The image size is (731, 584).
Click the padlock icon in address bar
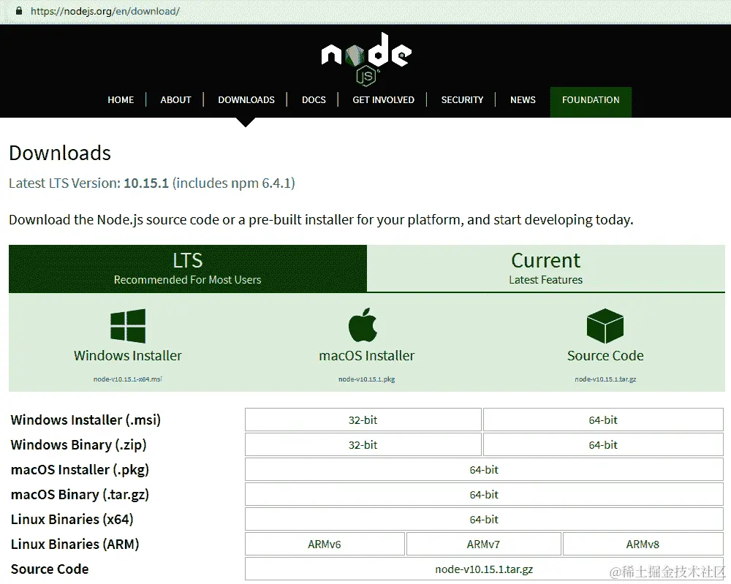pos(19,11)
